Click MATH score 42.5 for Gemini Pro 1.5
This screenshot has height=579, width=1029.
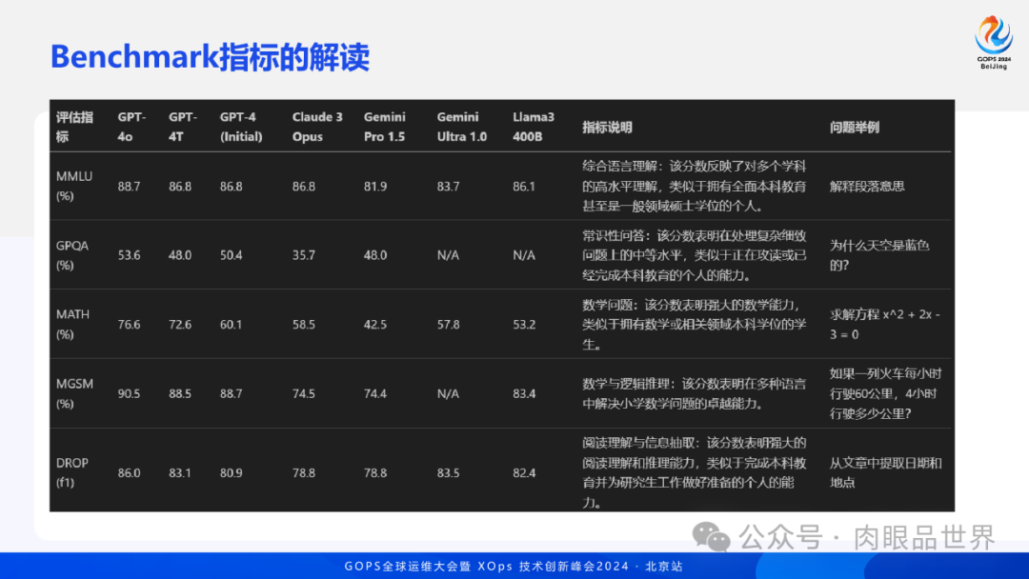click(375, 325)
